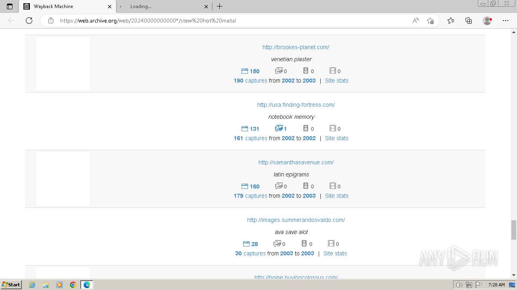Close the Wayback Machine tab
This screenshot has width=517, height=290.
tap(109, 6)
